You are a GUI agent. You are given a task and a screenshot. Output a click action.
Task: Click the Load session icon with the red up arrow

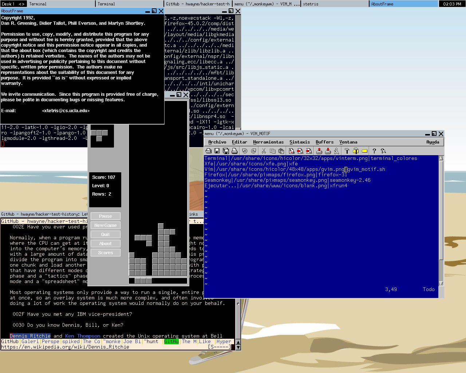pyautogui.click(x=319, y=151)
